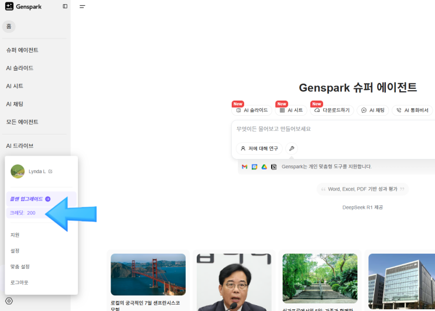Open 지원 in the profile menu
The height and width of the screenshot is (311, 435).
coord(15,235)
